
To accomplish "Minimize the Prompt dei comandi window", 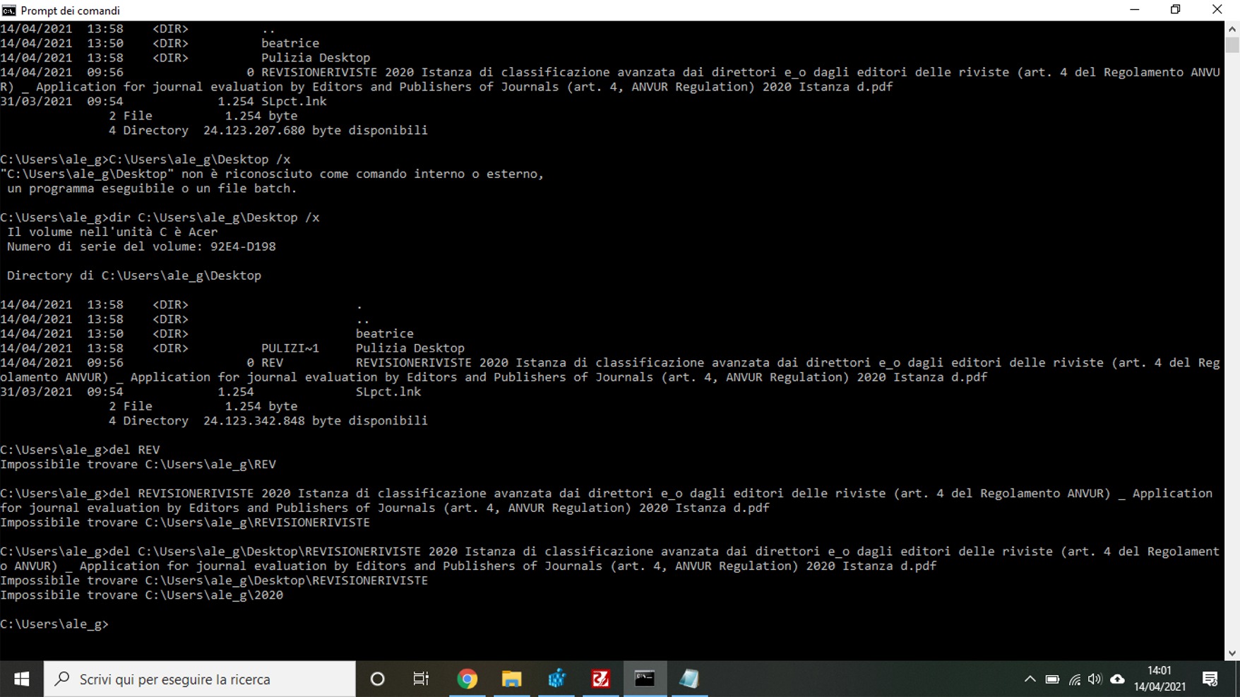I will [x=1135, y=10].
